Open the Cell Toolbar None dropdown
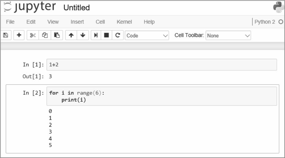285x158 pixels. click(x=228, y=35)
